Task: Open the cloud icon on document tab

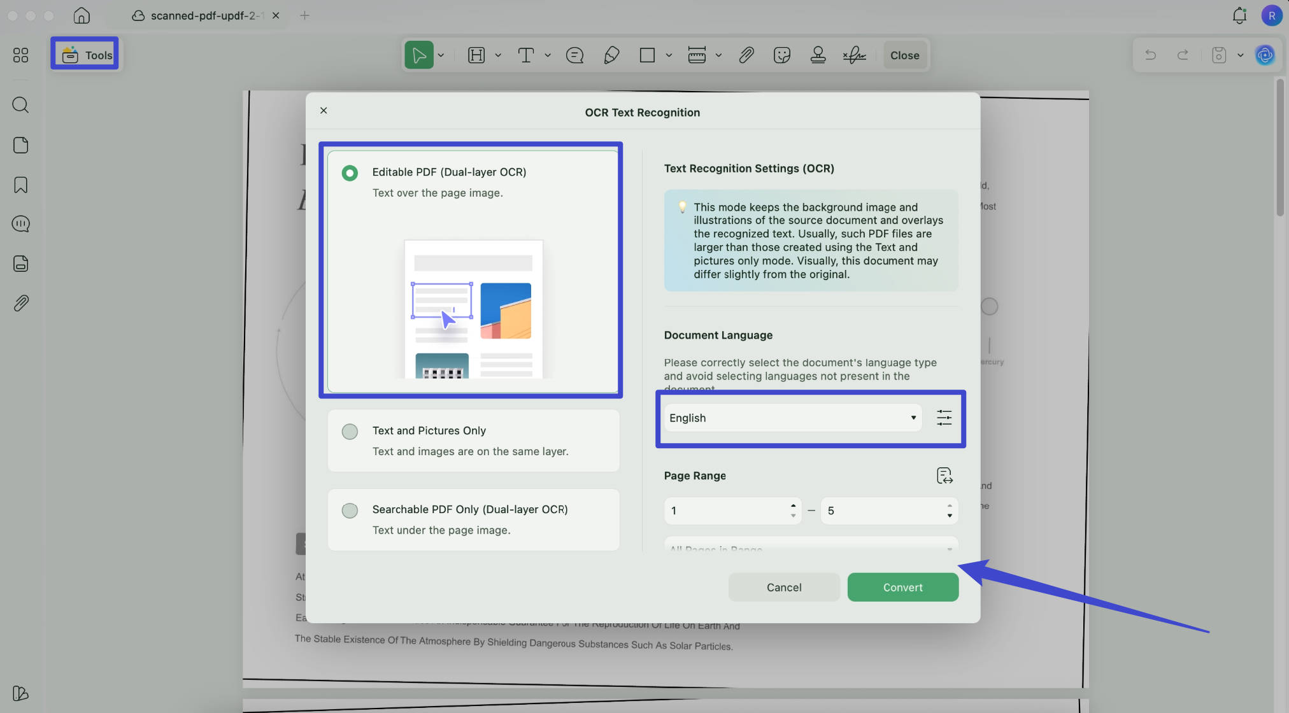Action: [x=138, y=15]
